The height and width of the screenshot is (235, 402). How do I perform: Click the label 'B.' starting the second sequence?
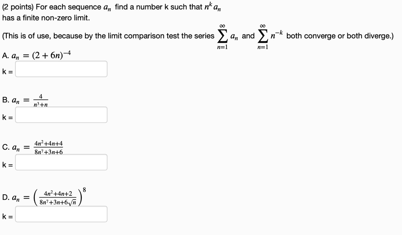4,100
